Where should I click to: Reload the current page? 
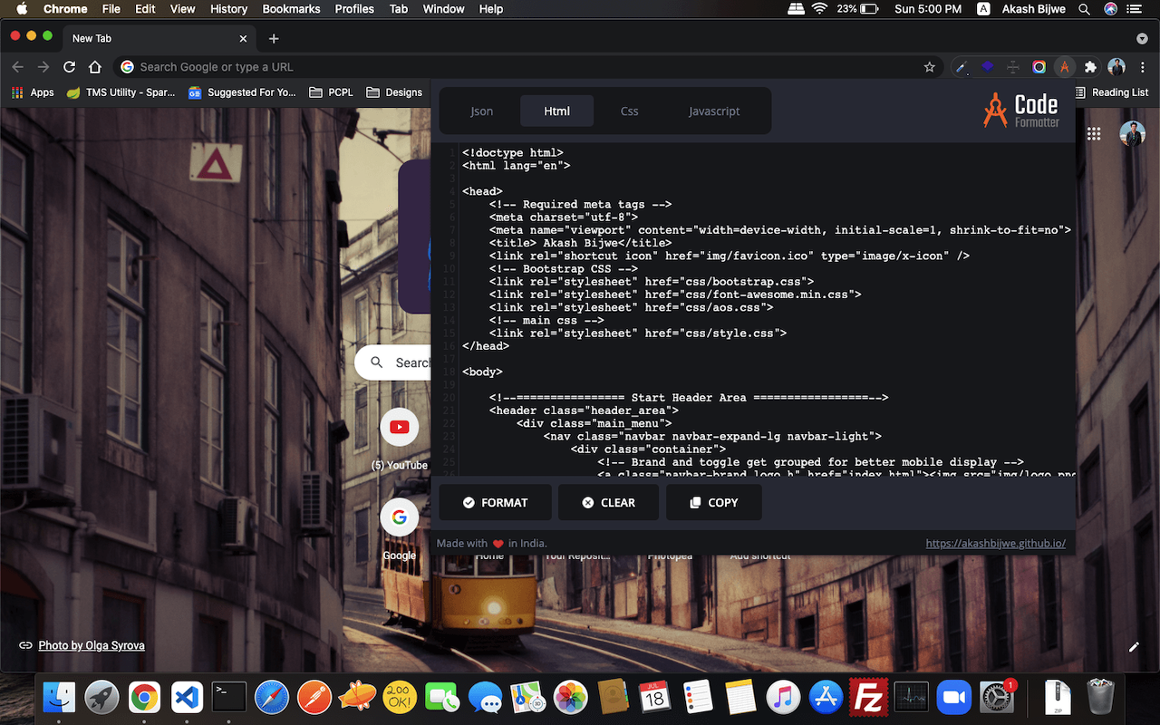click(x=69, y=67)
